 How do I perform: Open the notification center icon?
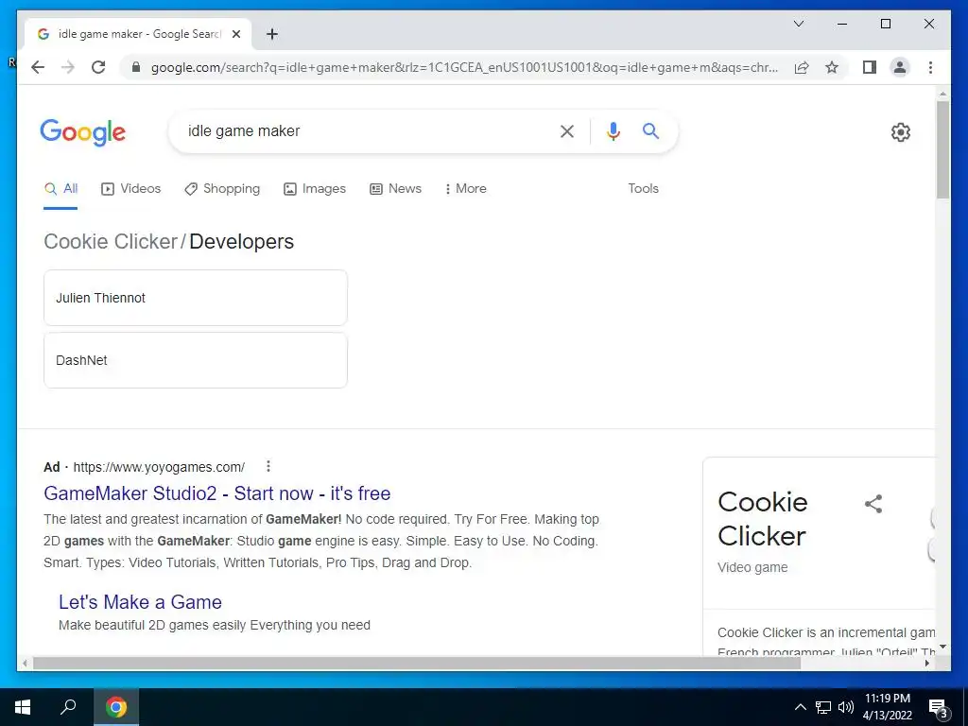[x=938, y=708]
